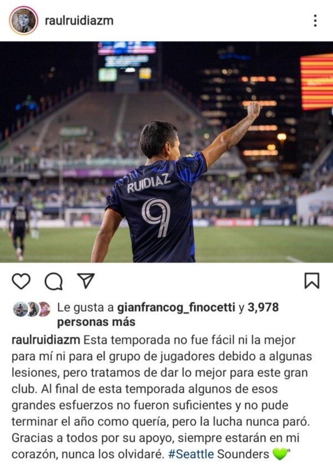Screen dimensions: 333x465
Task: View the 3,978 personas más likes list
Action: click(168, 315)
